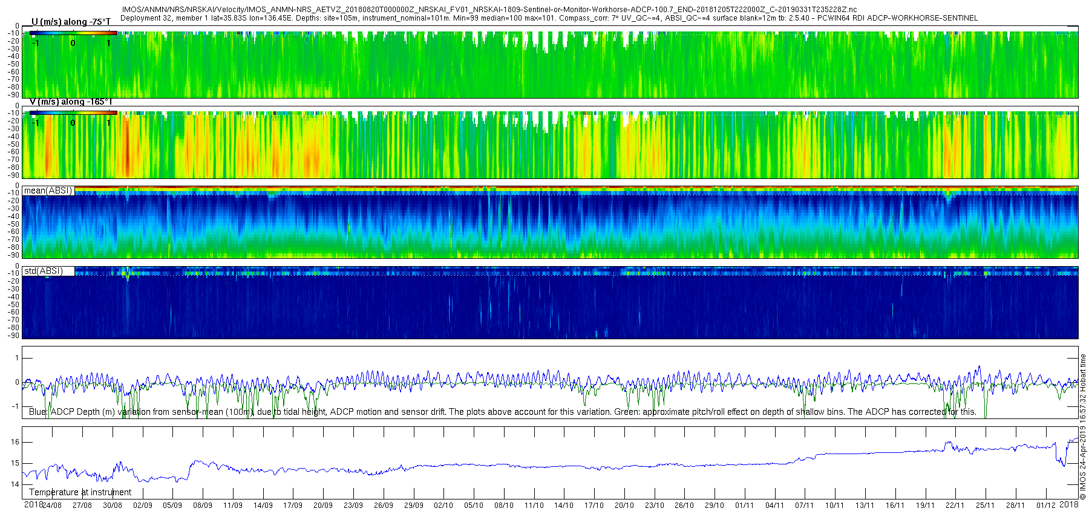Select the 'Temperature at instrument' caption
Viewport: 1089px width, 514px height.
tap(80, 492)
